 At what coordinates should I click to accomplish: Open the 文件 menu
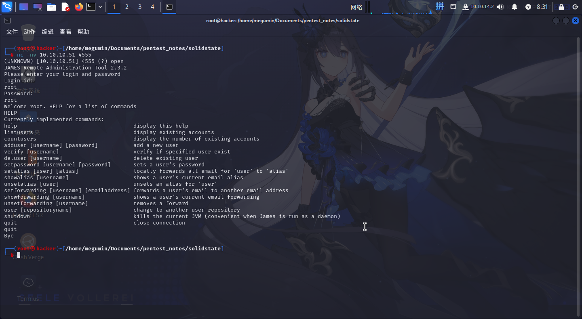12,31
